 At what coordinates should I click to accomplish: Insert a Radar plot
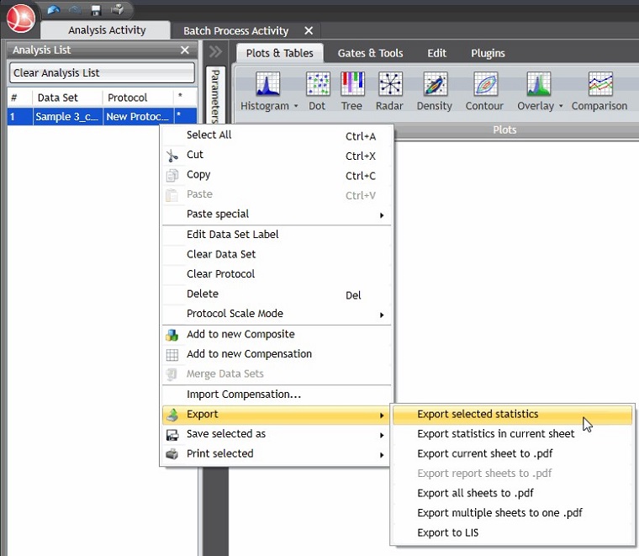[x=390, y=92]
